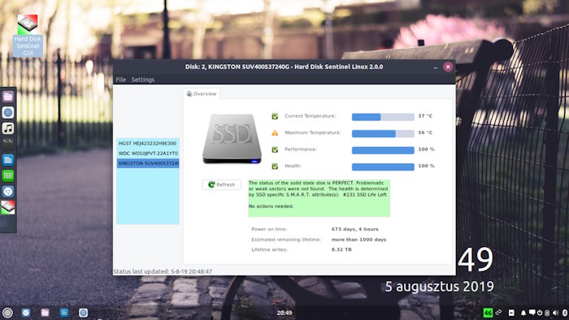The image size is (569, 320).
Task: Open the file manager in the left dock
Action: click(x=8, y=97)
